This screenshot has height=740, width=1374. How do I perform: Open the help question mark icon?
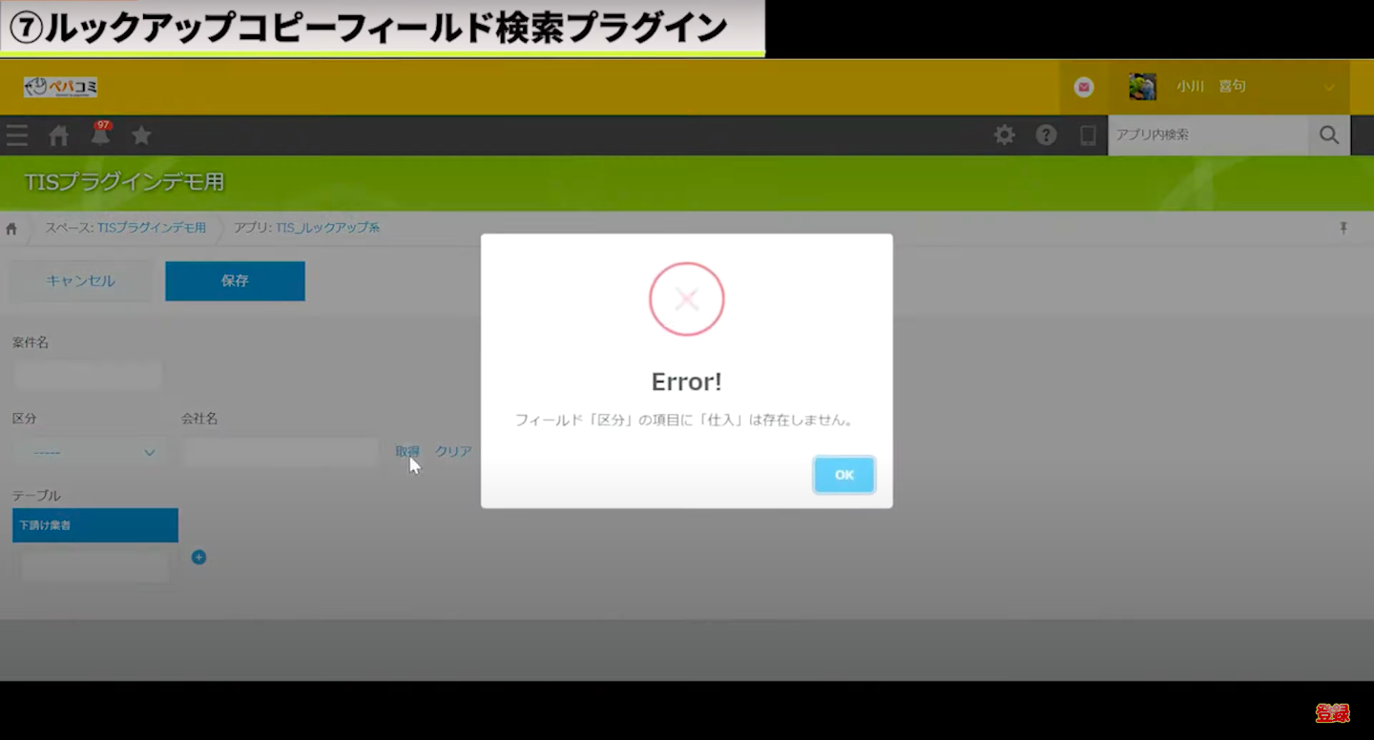coord(1047,135)
